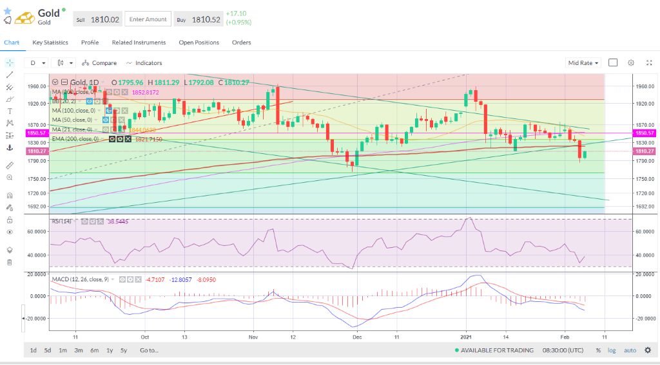Open the Profile tab
Screen dimensions: 660x365
[x=90, y=42]
